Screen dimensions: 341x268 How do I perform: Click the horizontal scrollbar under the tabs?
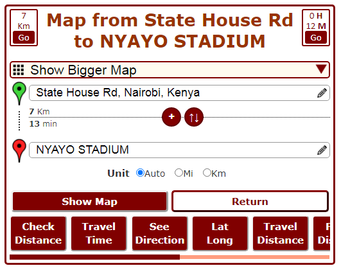click(x=170, y=257)
